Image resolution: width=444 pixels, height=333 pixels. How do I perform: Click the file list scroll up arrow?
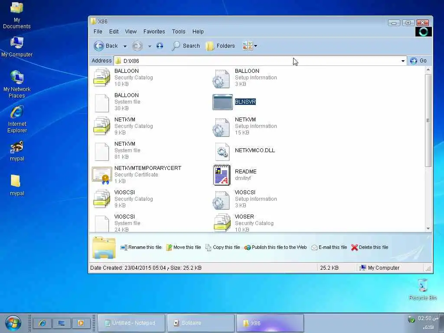point(428,70)
